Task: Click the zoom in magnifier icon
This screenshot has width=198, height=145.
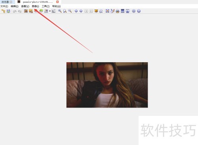Action: click(60, 11)
